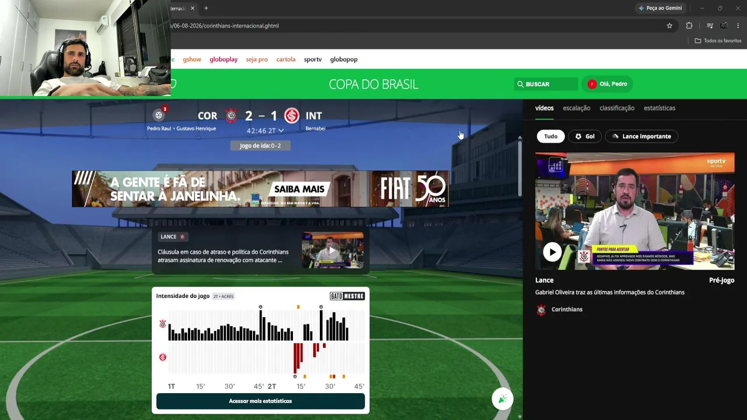Image resolution: width=747 pixels, height=420 pixels.
Task: Click the green celebration reaction button
Action: point(502,399)
